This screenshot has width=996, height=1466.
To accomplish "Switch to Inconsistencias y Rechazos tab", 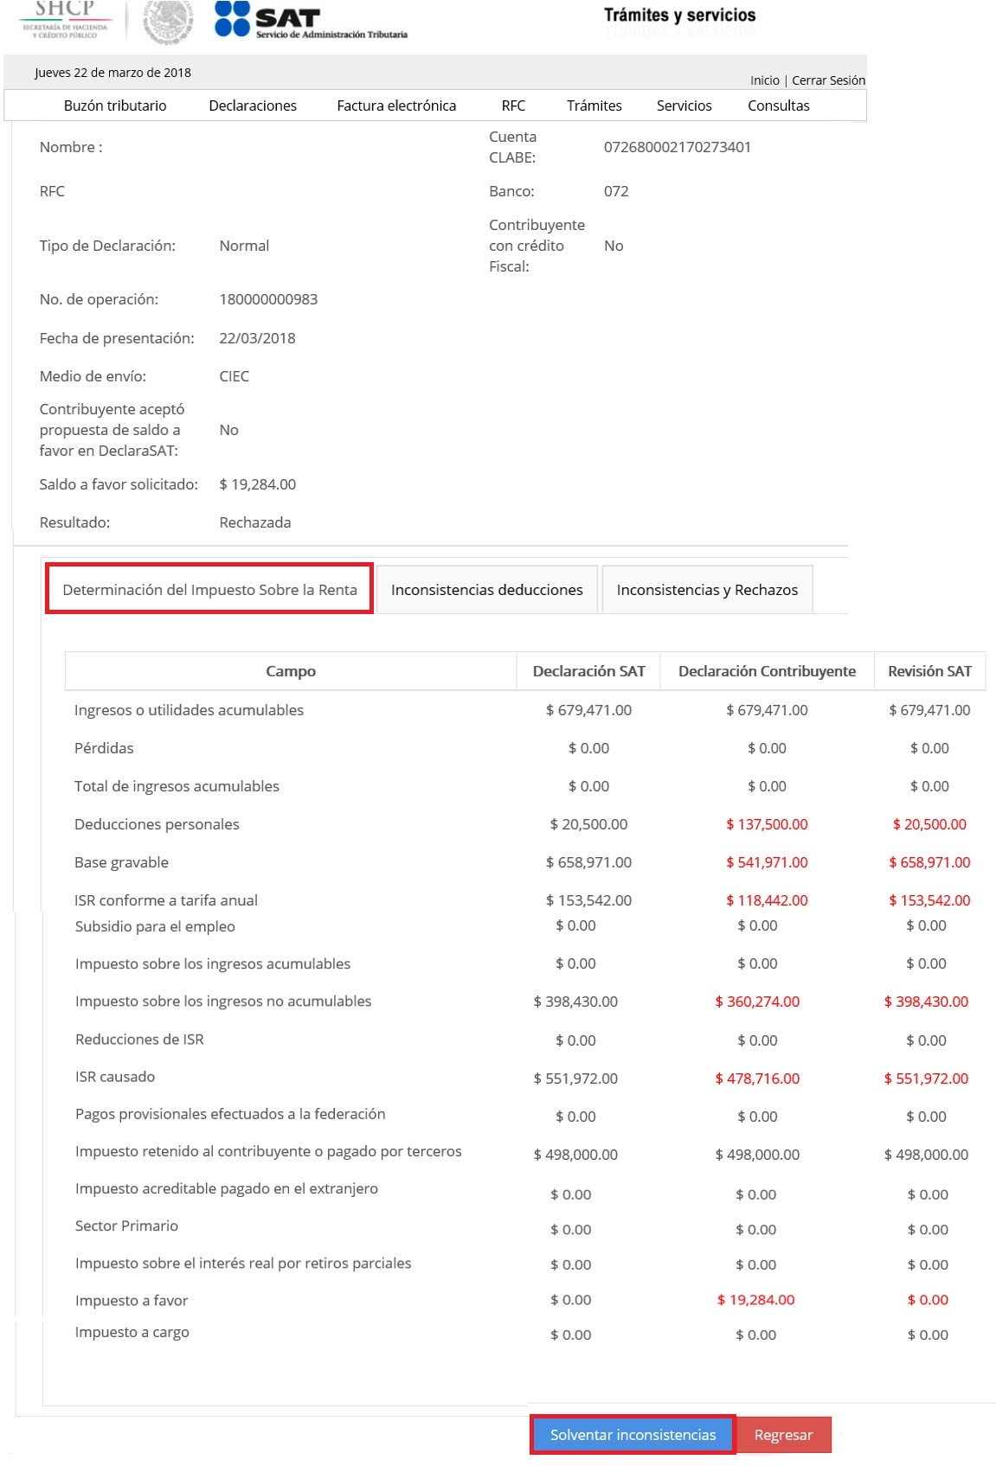I will 707,590.
